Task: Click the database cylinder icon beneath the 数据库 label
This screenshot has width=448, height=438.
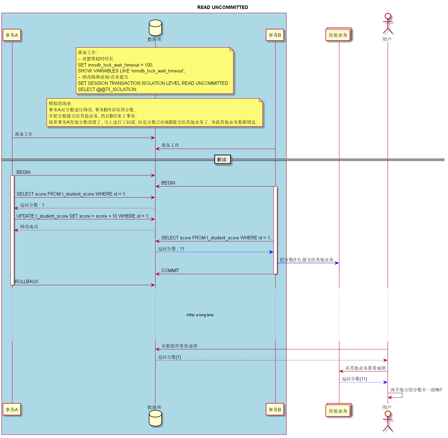Action: (155, 419)
